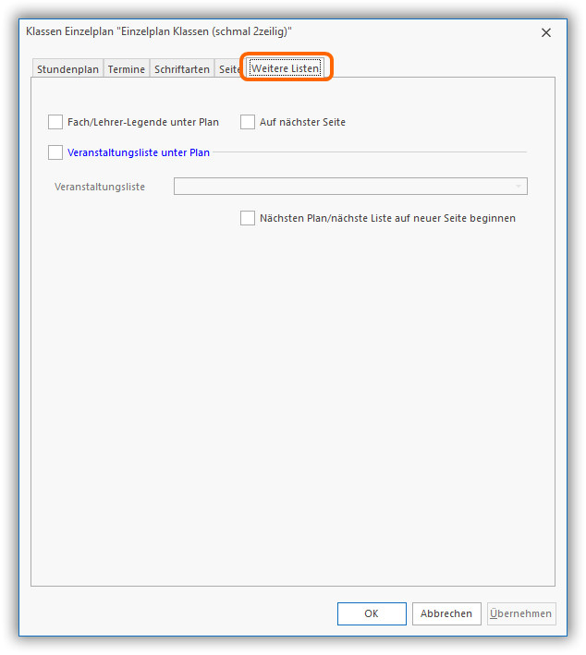Click the Veranstaltungsliste field label

pyautogui.click(x=100, y=187)
